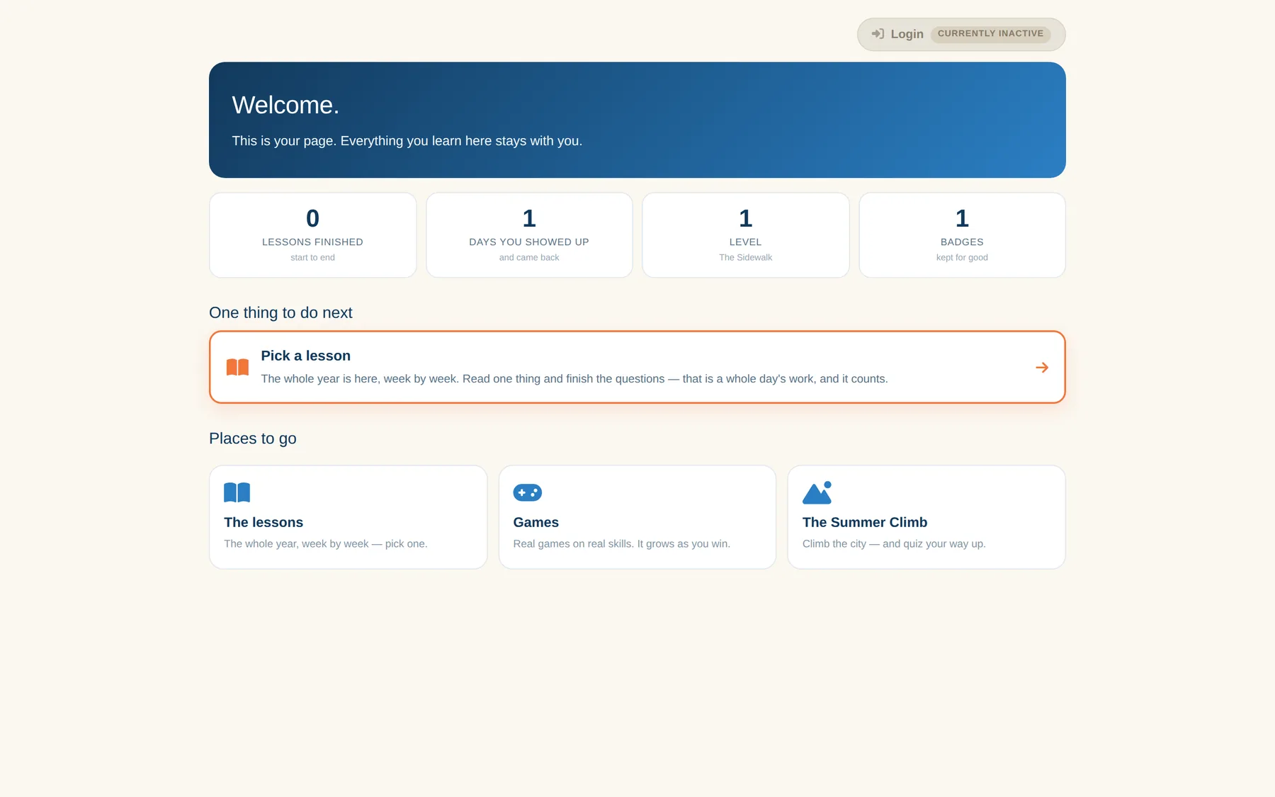Click the 'One thing to do next' heading

tap(280, 312)
